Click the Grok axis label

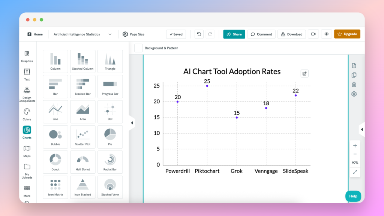pos(237,171)
